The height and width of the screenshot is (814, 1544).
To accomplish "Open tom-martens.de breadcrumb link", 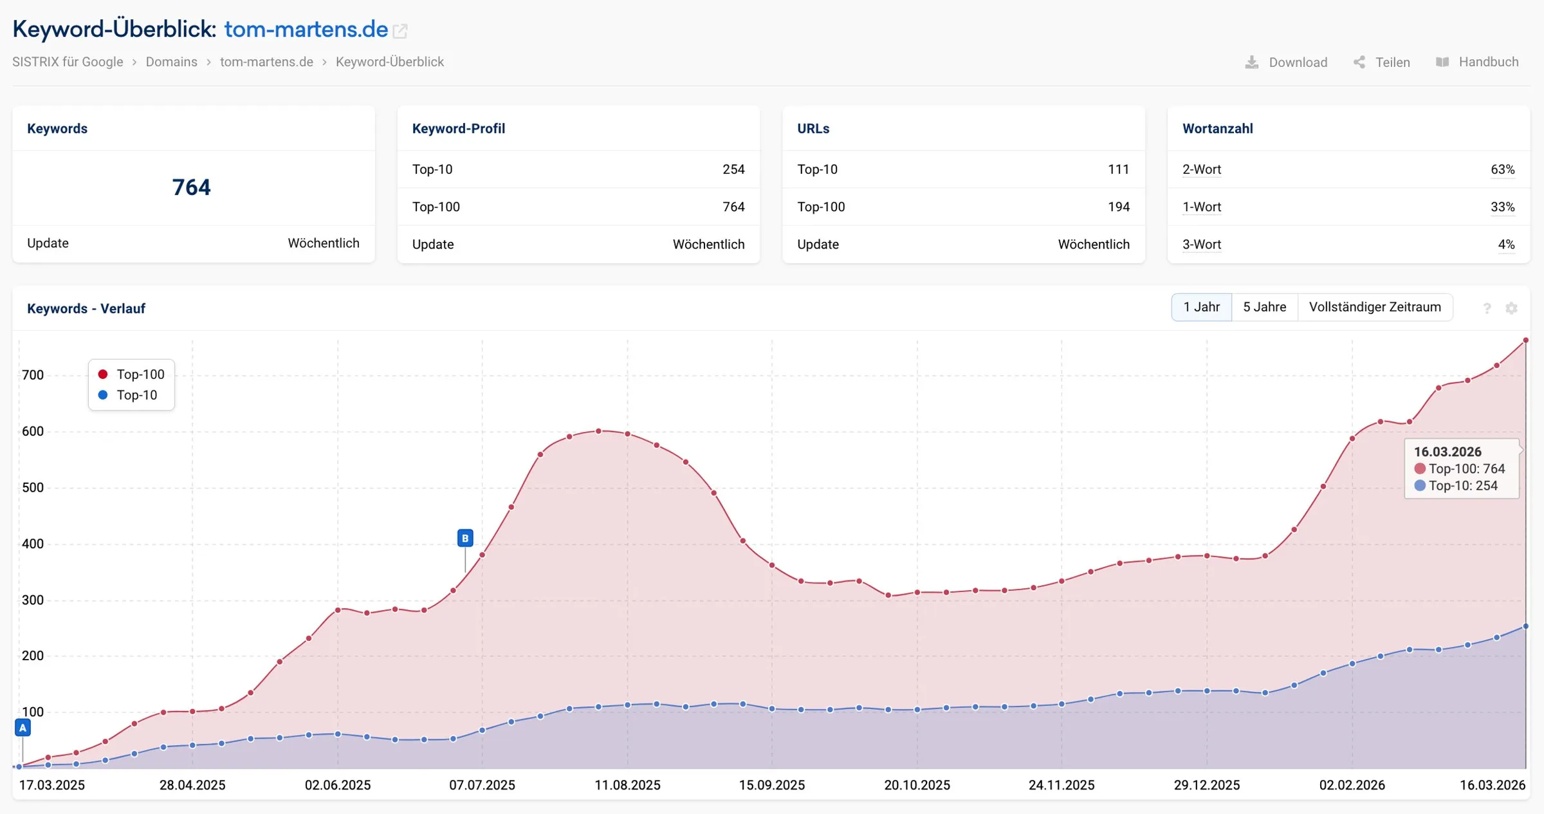I will 266,62.
